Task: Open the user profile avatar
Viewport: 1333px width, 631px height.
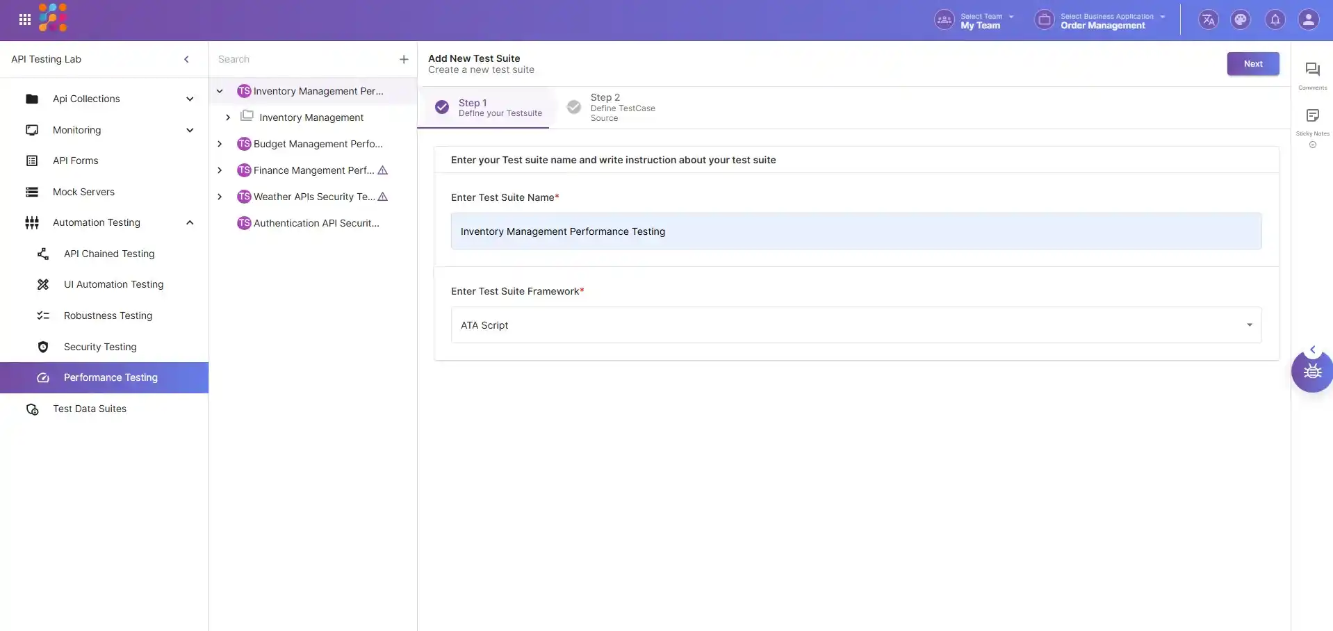Action: click(1308, 19)
